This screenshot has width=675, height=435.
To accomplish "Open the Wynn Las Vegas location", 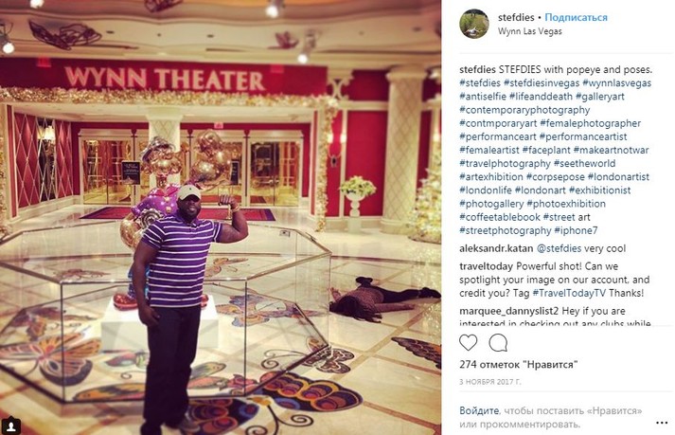I will [530, 31].
